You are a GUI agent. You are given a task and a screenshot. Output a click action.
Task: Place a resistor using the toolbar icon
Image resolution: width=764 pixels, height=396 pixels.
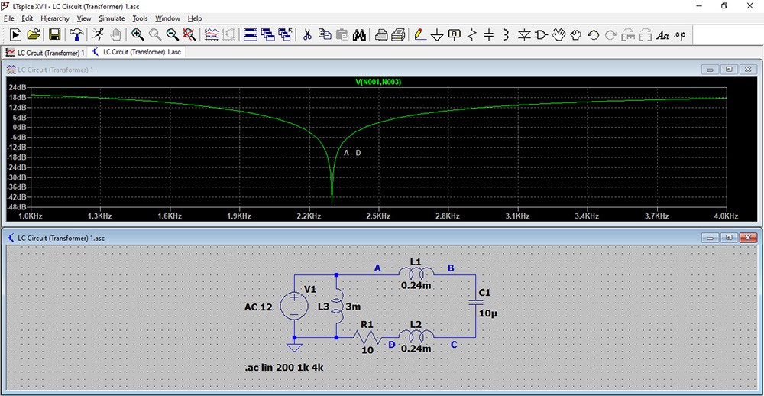click(x=471, y=34)
